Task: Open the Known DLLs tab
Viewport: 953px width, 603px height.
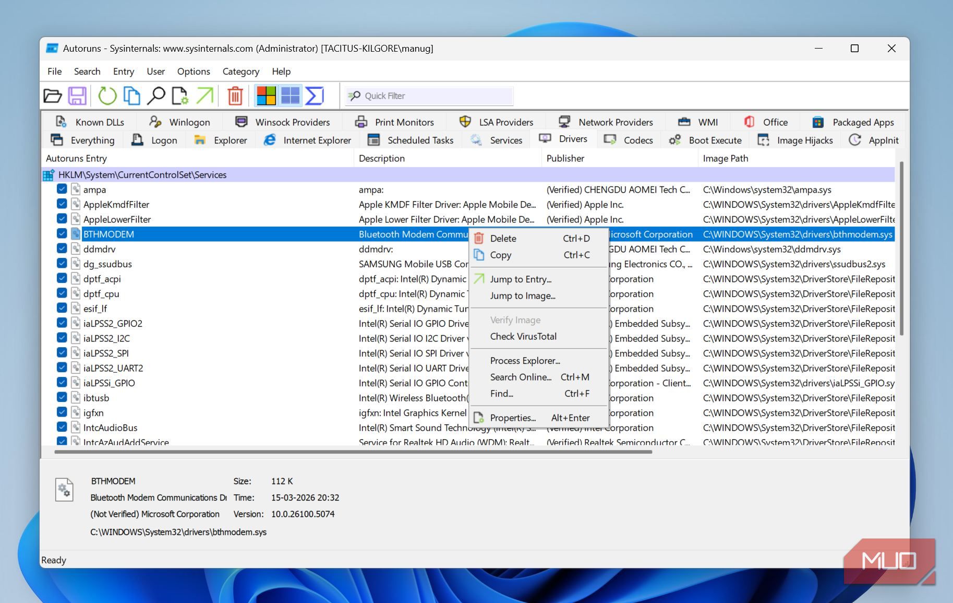Action: pyautogui.click(x=90, y=122)
